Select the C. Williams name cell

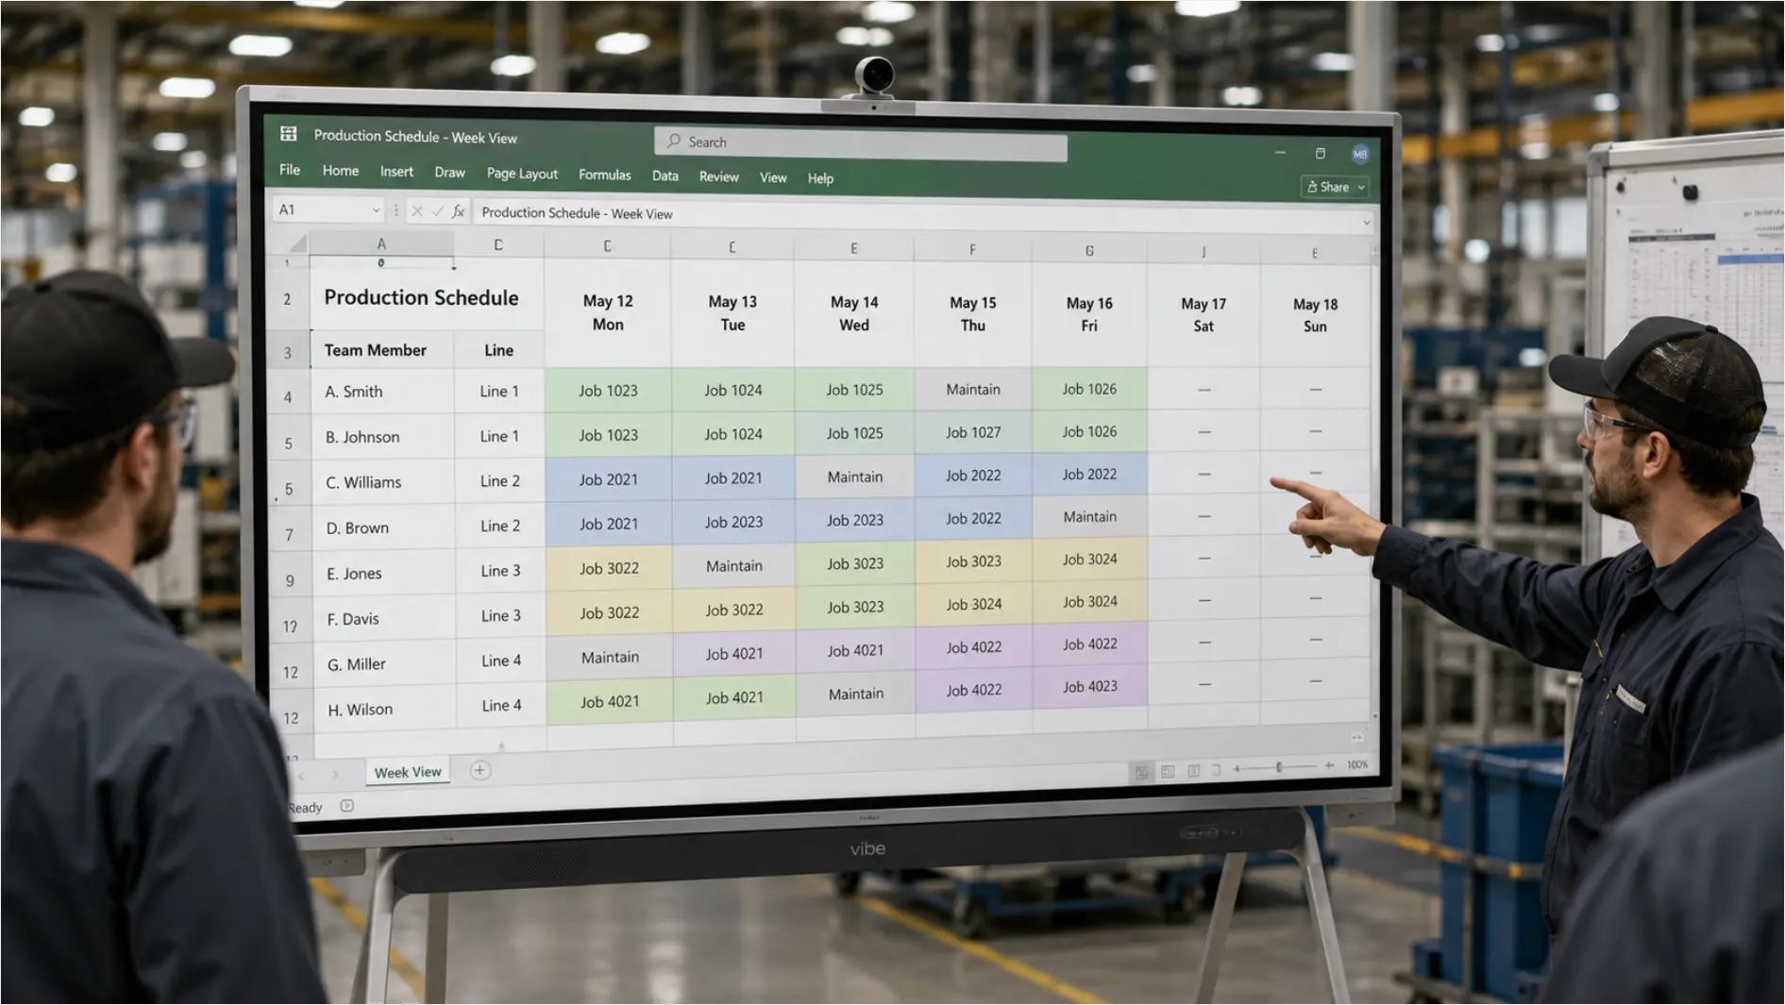click(382, 481)
